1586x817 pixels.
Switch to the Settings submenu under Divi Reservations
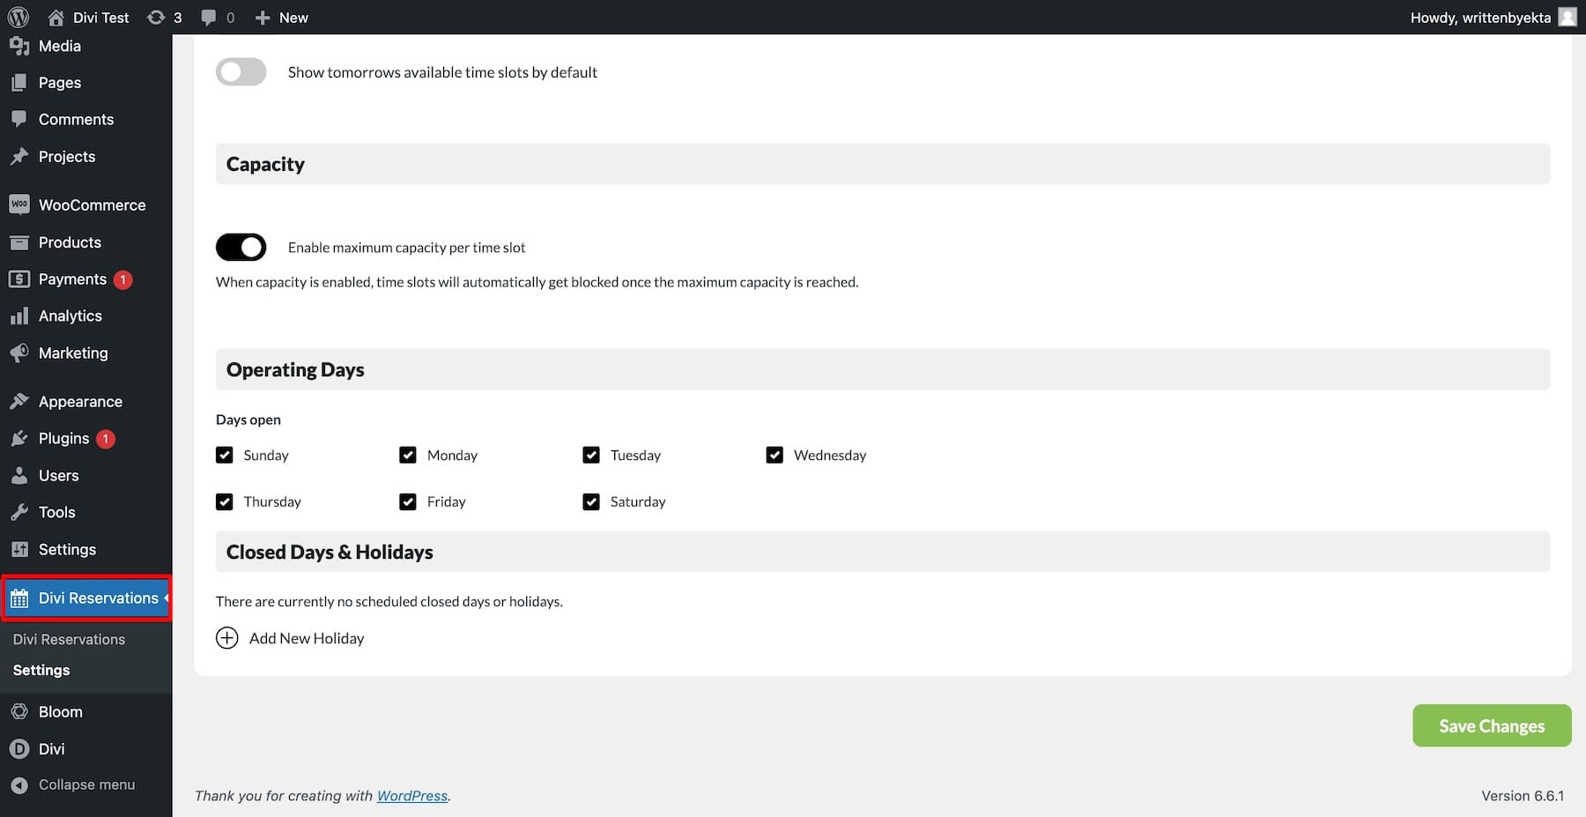(x=41, y=670)
